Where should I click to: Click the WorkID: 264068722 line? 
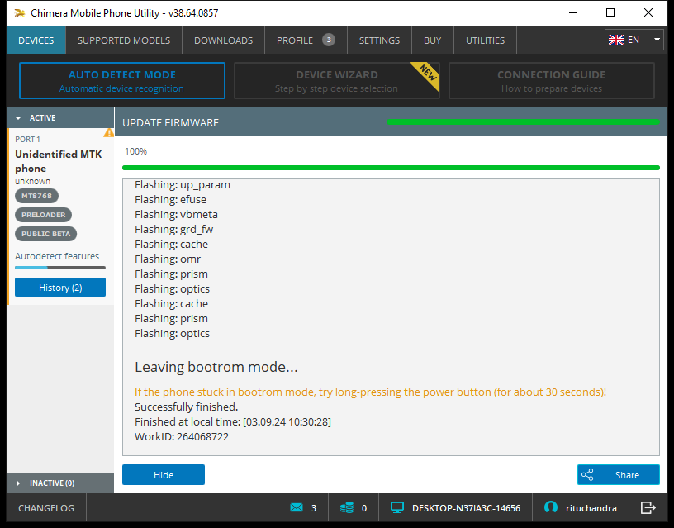[x=182, y=437]
